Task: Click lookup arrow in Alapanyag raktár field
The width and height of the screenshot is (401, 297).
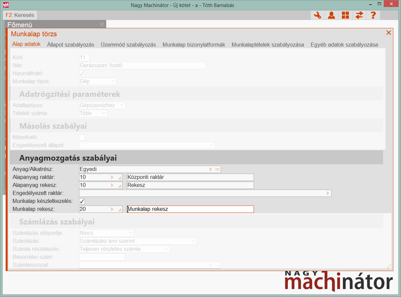Action: tap(112, 177)
